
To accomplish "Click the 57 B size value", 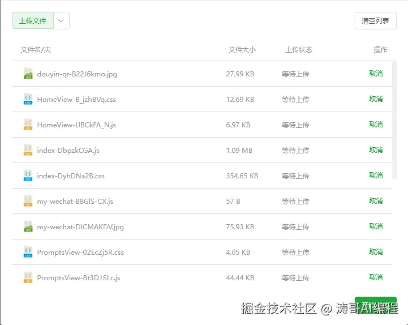I will tap(233, 202).
